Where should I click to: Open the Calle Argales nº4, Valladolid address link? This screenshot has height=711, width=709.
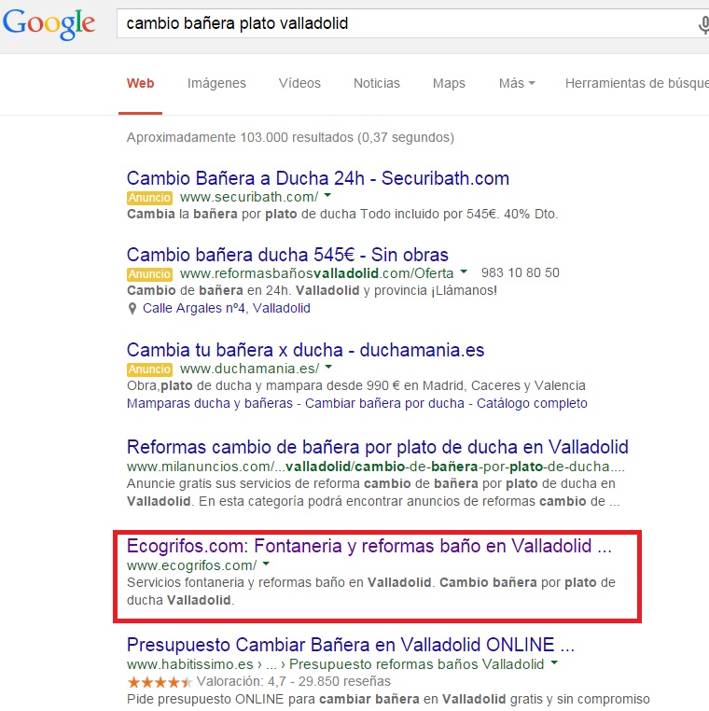coord(227,309)
